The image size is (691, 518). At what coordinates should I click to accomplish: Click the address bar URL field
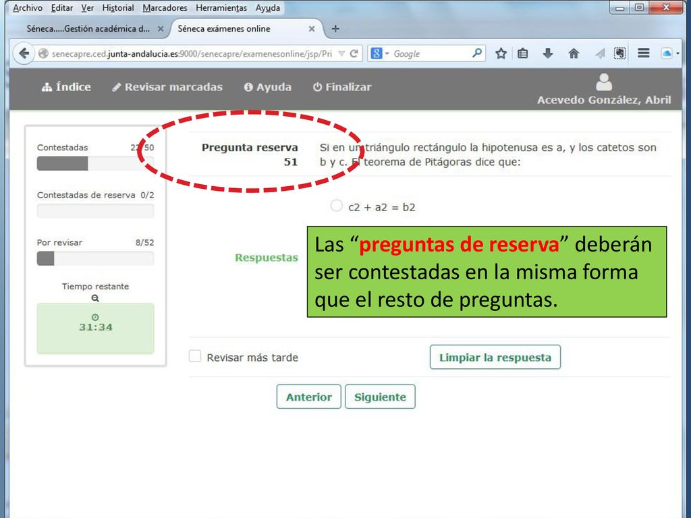click(x=192, y=54)
